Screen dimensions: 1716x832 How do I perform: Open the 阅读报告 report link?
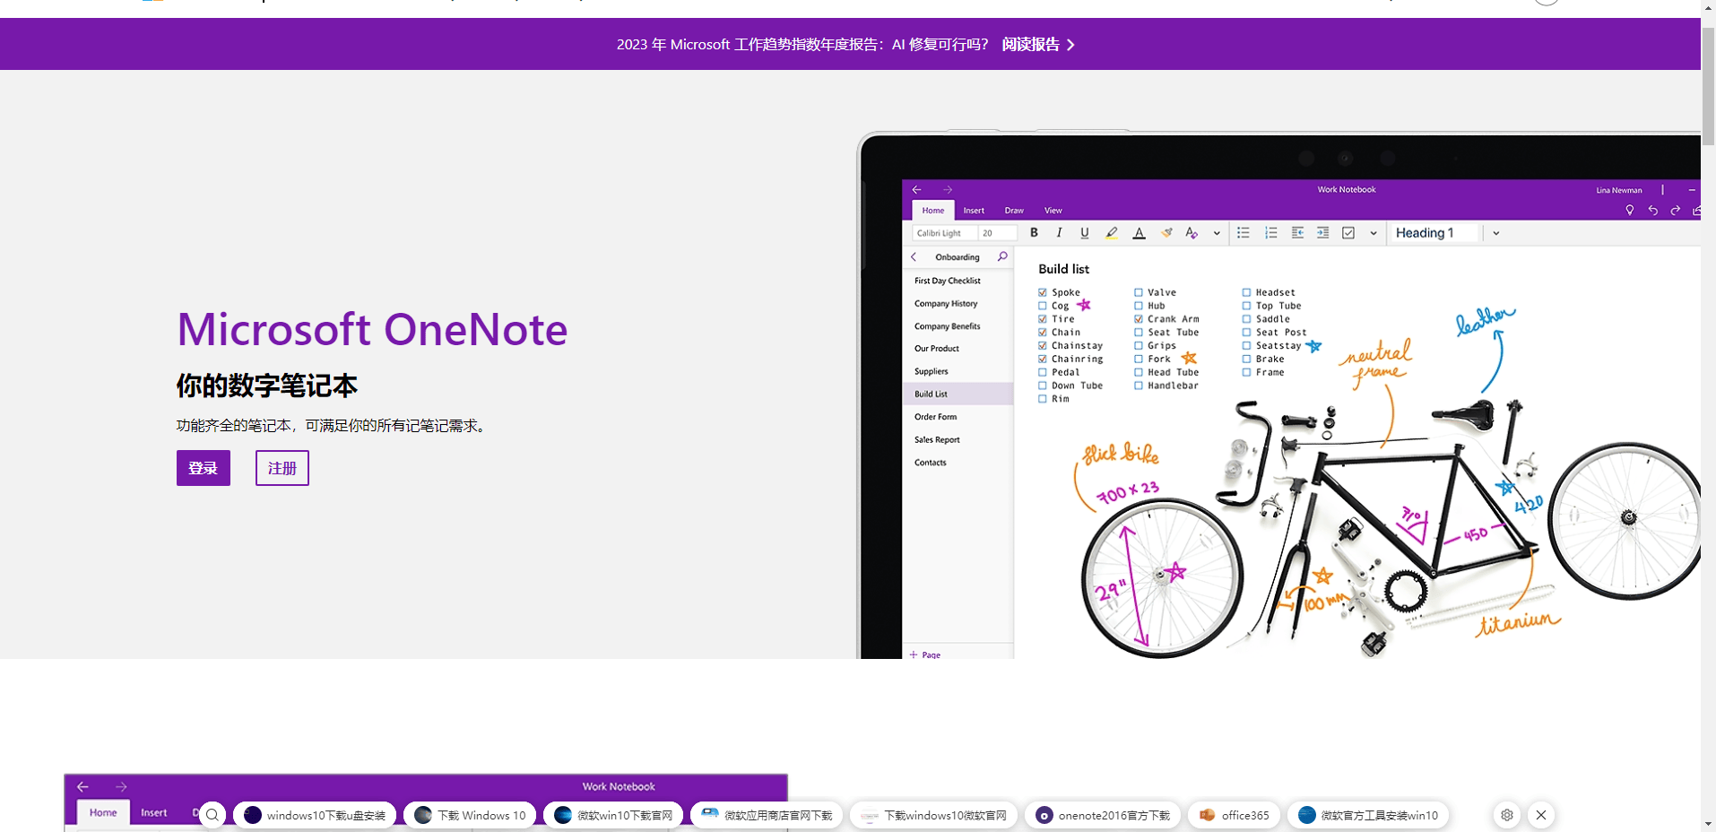pyautogui.click(x=1029, y=44)
